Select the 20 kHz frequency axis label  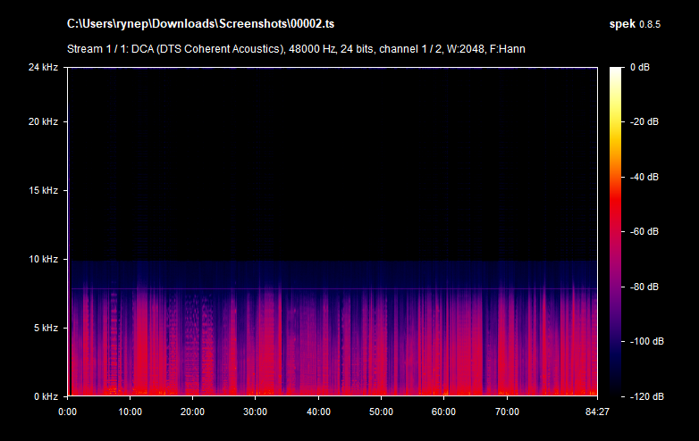(x=42, y=121)
